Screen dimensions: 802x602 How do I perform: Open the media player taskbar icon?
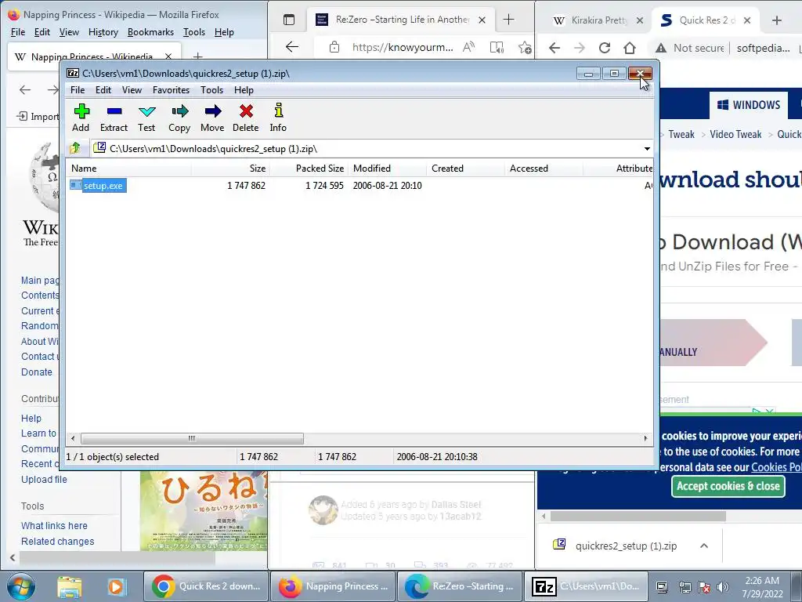116,586
